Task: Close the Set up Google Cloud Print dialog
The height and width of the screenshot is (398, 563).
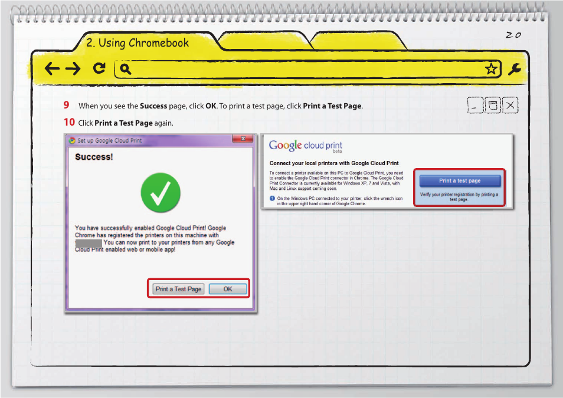Action: click(x=243, y=139)
